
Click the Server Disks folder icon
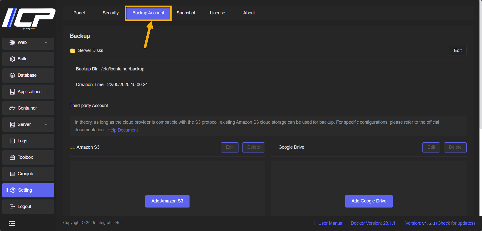[73, 50]
